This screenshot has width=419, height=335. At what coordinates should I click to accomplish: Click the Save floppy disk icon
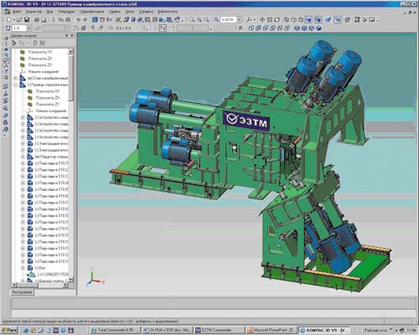point(27,19)
